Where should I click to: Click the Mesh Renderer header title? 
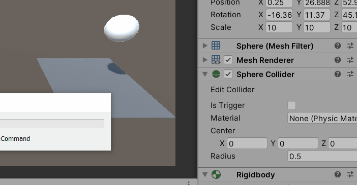[265, 60]
